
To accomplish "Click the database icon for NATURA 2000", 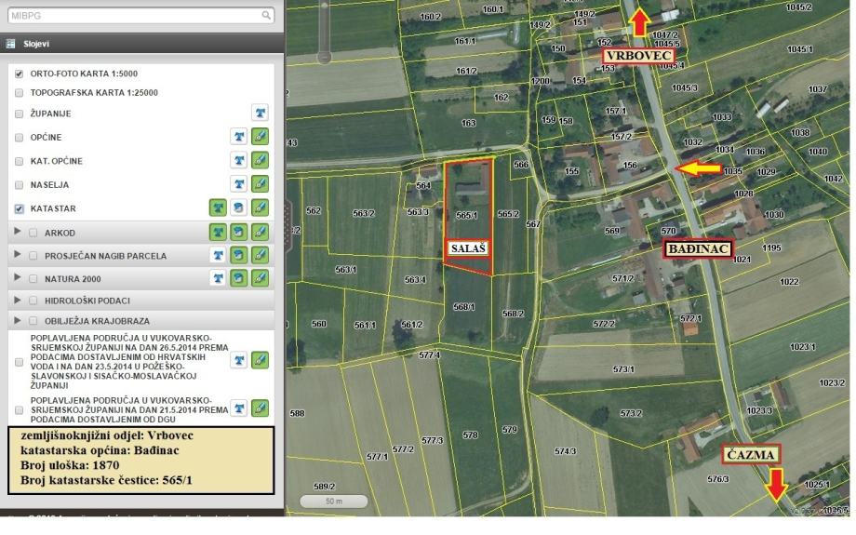I will (239, 278).
